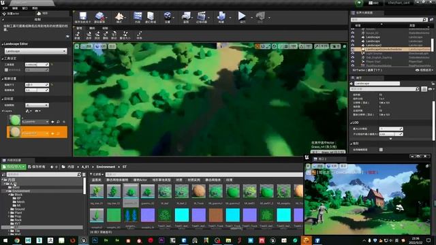The height and width of the screenshot is (245, 436).
Task: Toggle the checkbox in the terrain section
Action: pyautogui.click(x=381, y=150)
